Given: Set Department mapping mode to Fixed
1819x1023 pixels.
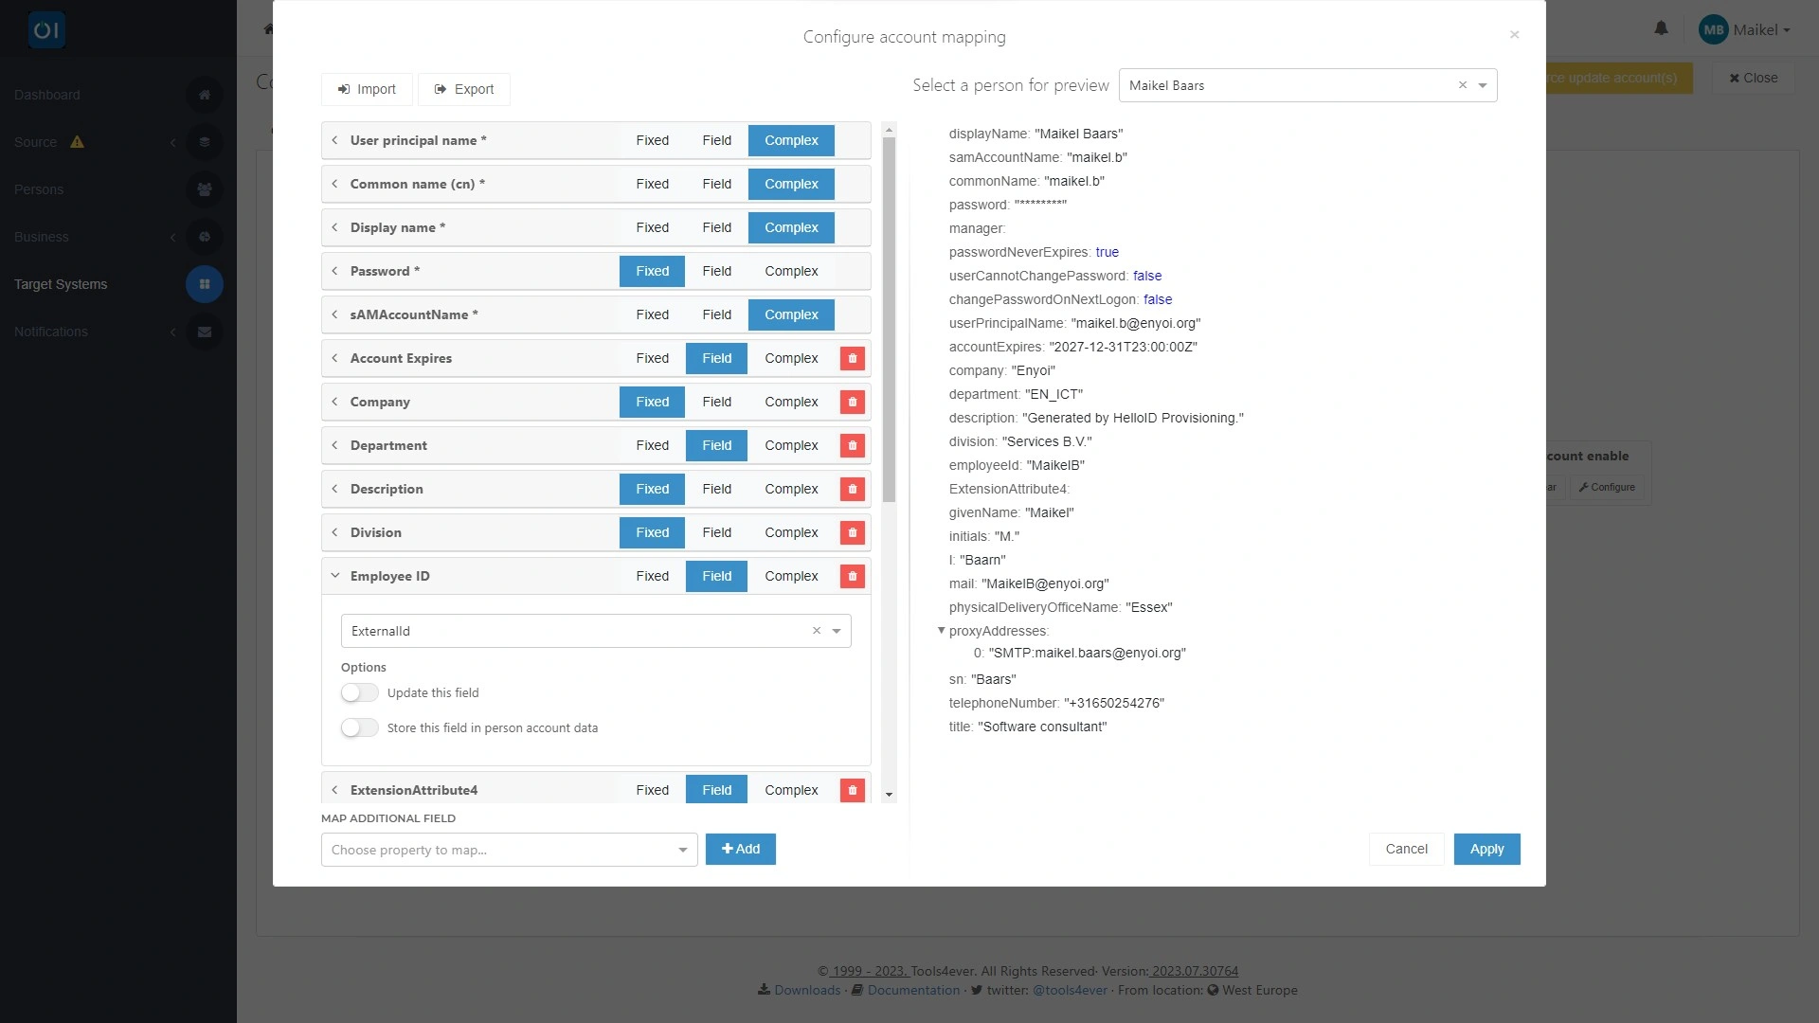Looking at the screenshot, I should click(652, 445).
